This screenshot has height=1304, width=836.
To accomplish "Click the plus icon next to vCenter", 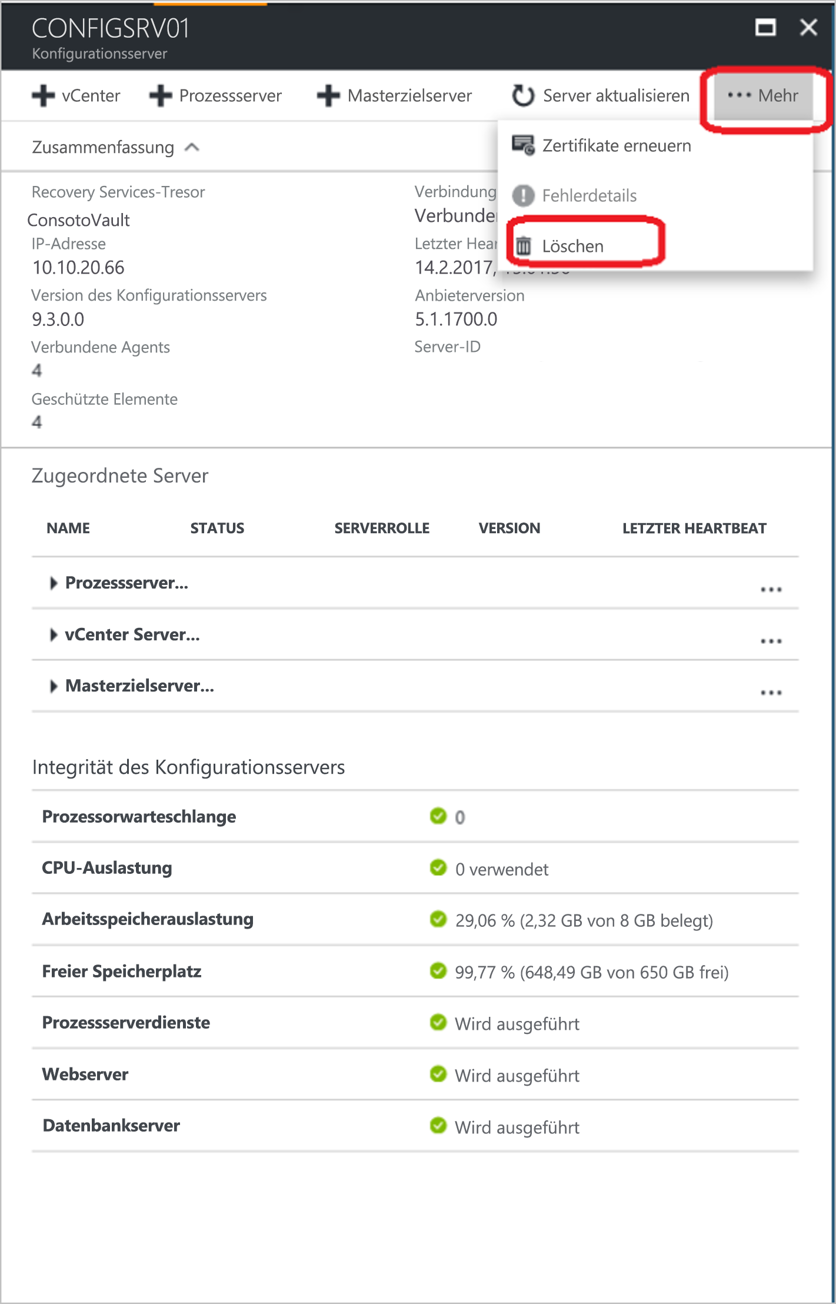I will 43,96.
